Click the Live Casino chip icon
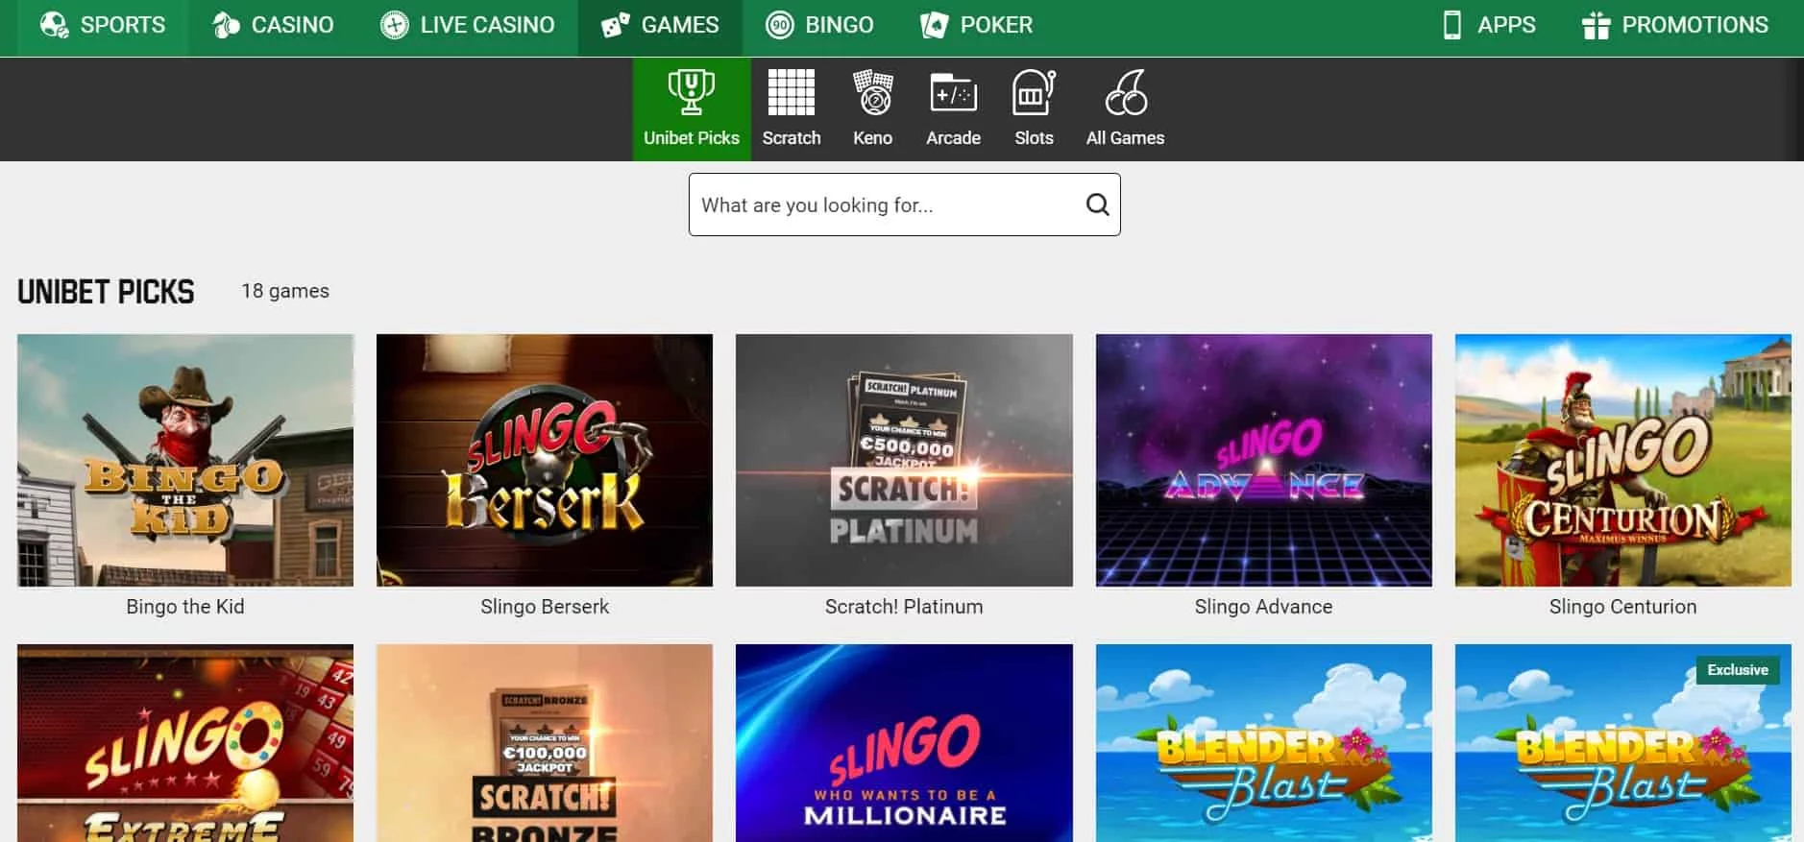 (394, 25)
